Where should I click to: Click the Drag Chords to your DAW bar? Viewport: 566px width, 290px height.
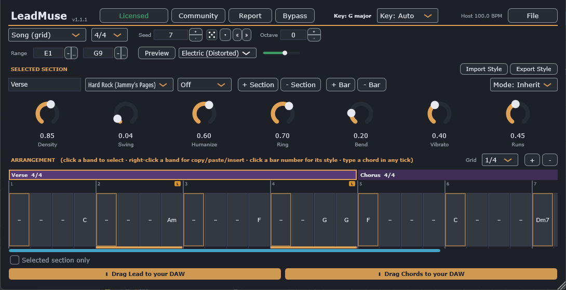421,274
